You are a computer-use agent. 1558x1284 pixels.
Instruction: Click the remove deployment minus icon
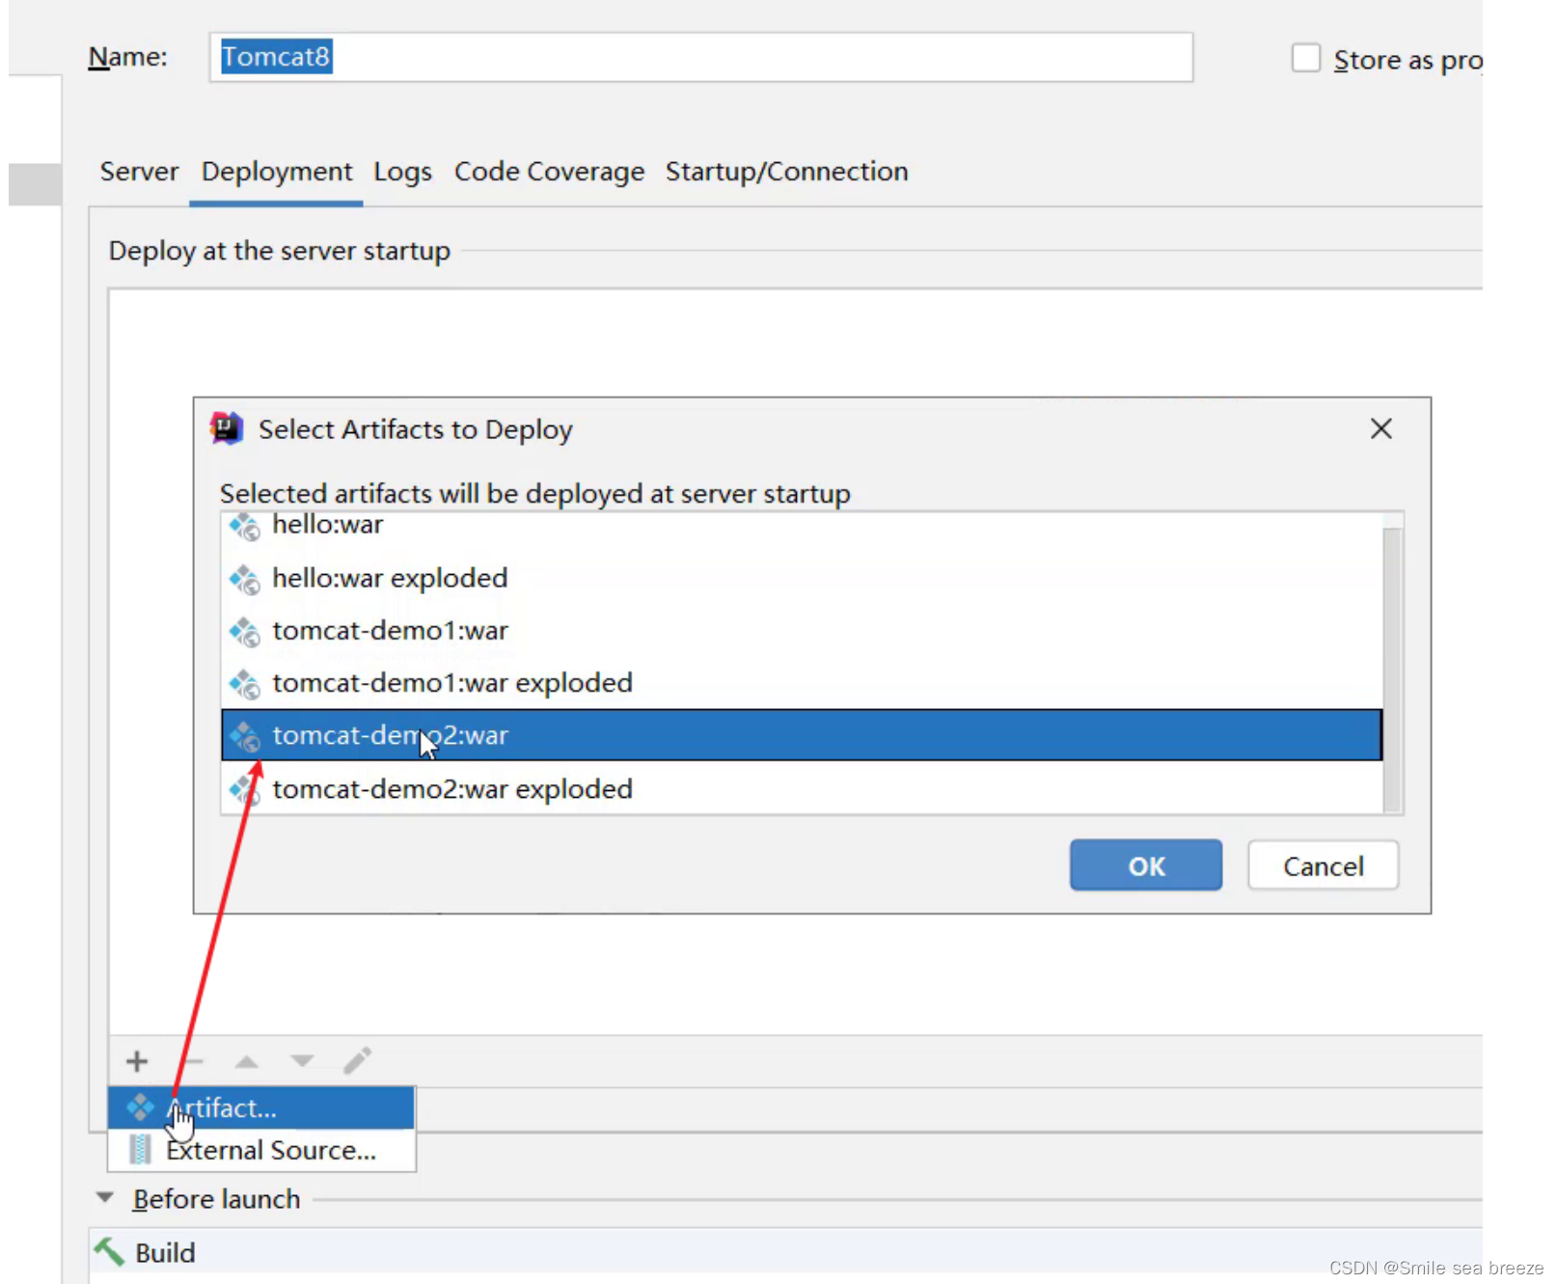click(193, 1061)
